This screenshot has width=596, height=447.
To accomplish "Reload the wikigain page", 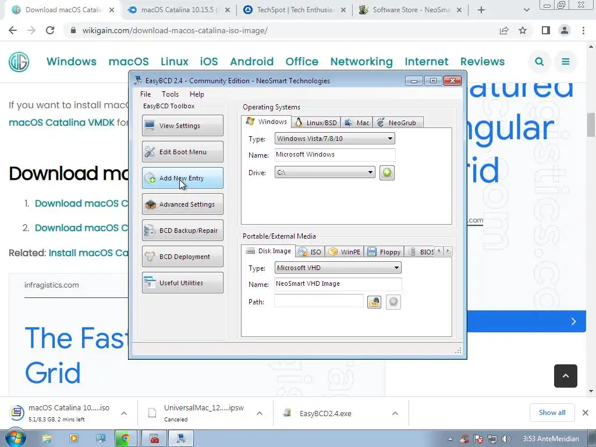I will [x=50, y=30].
